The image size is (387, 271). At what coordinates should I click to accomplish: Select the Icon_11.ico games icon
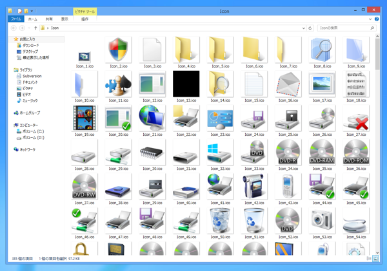point(119,84)
